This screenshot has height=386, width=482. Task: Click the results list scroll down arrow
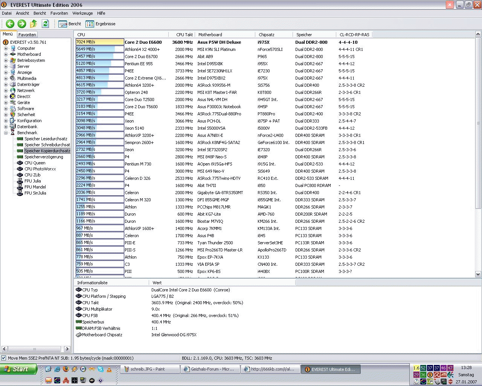tap(478, 274)
